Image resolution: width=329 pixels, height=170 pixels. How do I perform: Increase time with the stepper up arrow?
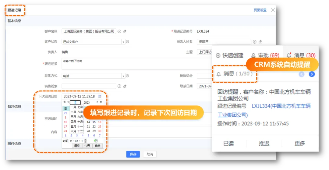[86, 140]
